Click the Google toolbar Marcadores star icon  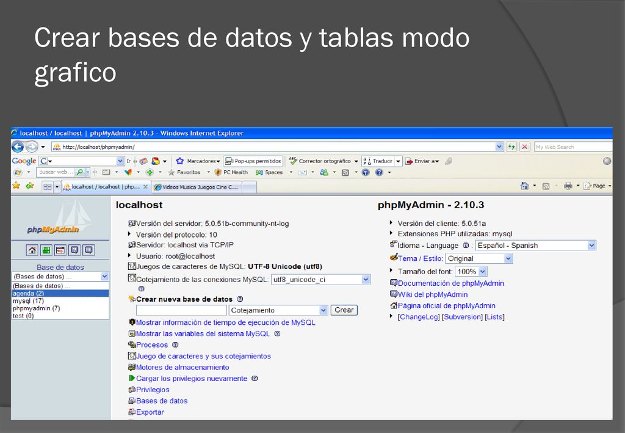coord(180,161)
